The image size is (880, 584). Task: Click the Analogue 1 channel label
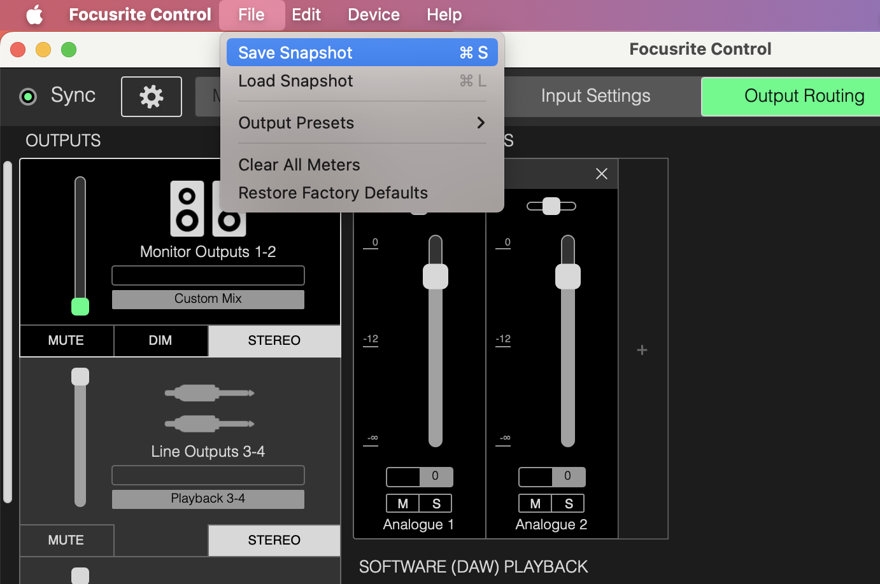419,525
